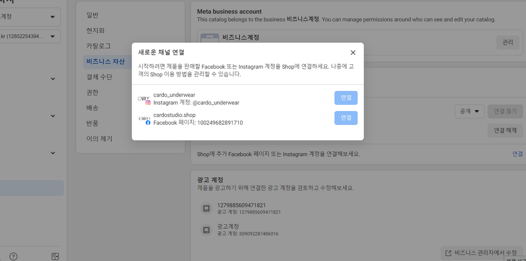Click the 새로운 채널 연결 dialog title

click(x=161, y=52)
